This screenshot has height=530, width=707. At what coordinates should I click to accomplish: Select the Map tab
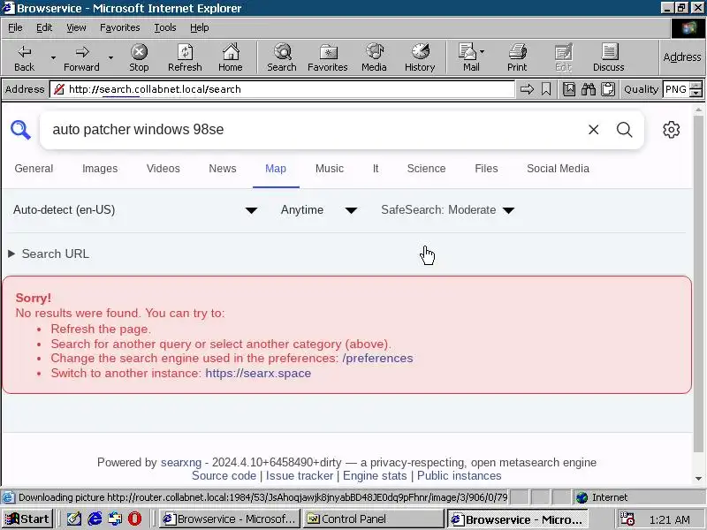276,169
